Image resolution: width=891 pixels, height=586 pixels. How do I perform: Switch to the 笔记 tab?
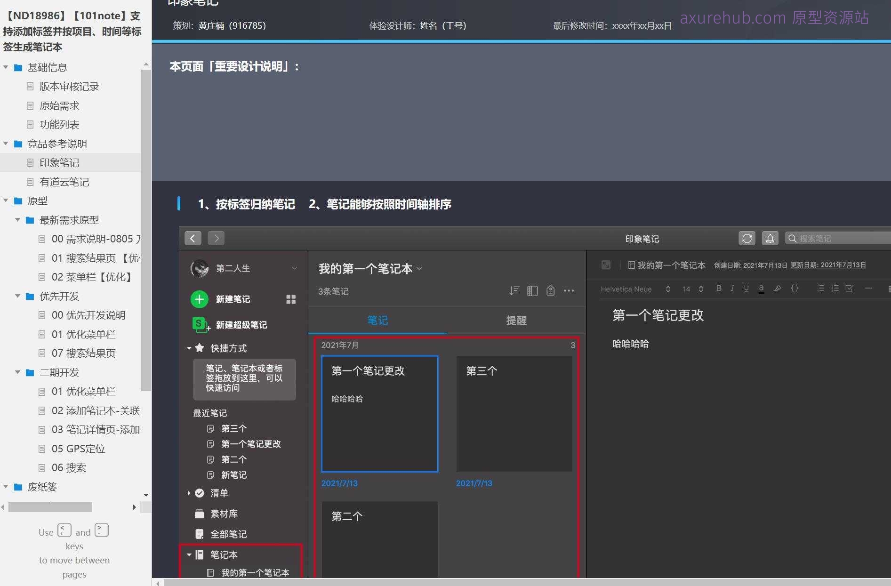(x=377, y=321)
